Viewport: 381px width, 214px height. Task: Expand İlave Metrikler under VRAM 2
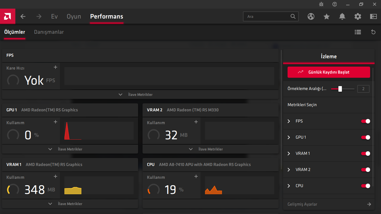point(211,149)
